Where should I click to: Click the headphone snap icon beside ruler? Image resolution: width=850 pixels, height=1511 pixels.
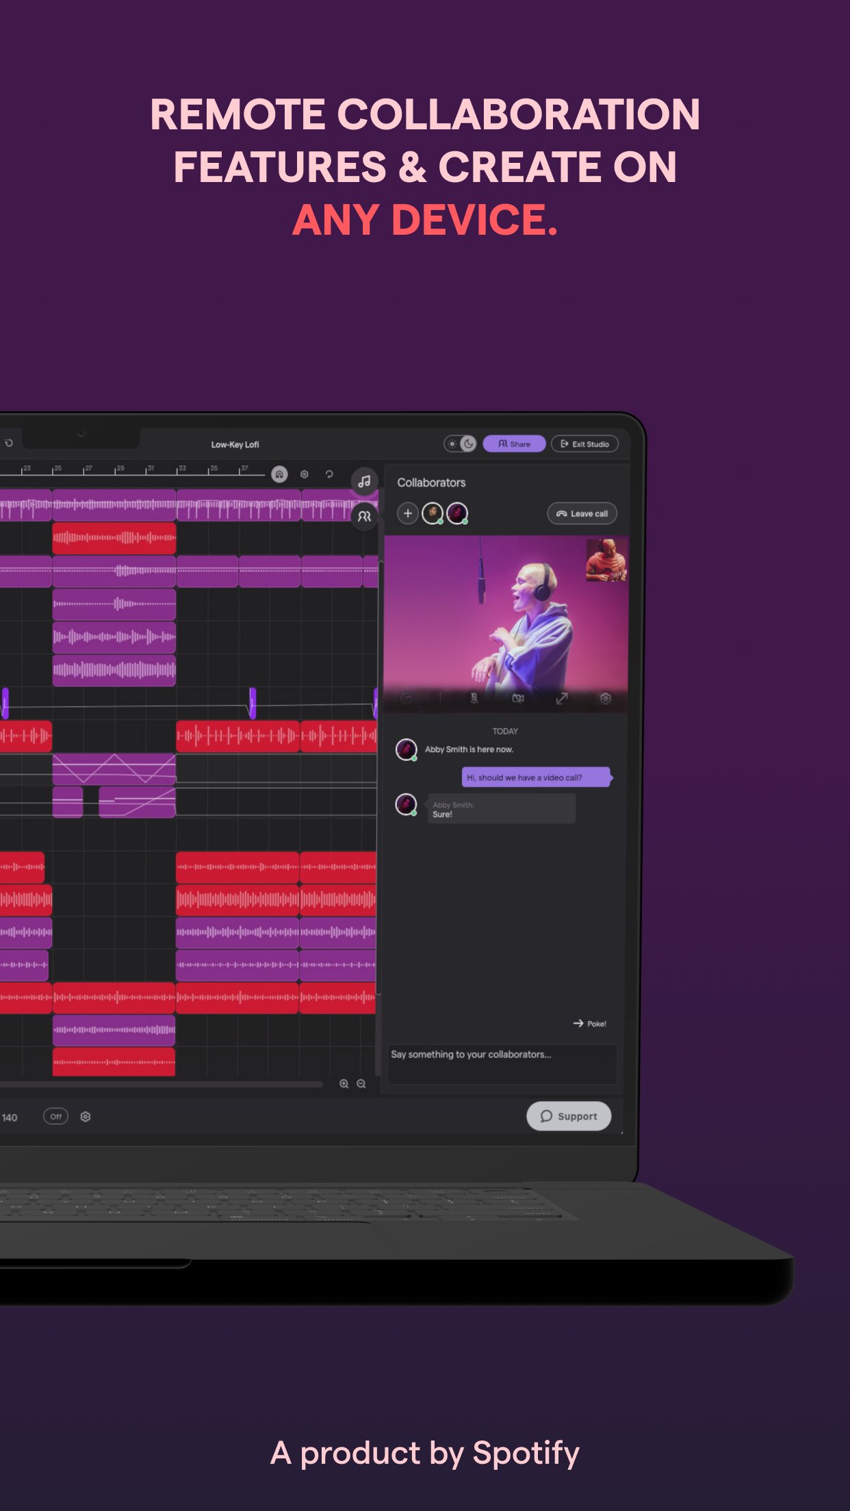point(279,474)
